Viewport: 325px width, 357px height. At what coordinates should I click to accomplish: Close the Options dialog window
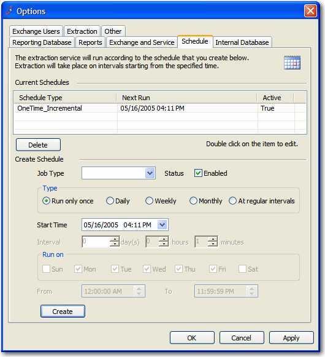[310, 10]
